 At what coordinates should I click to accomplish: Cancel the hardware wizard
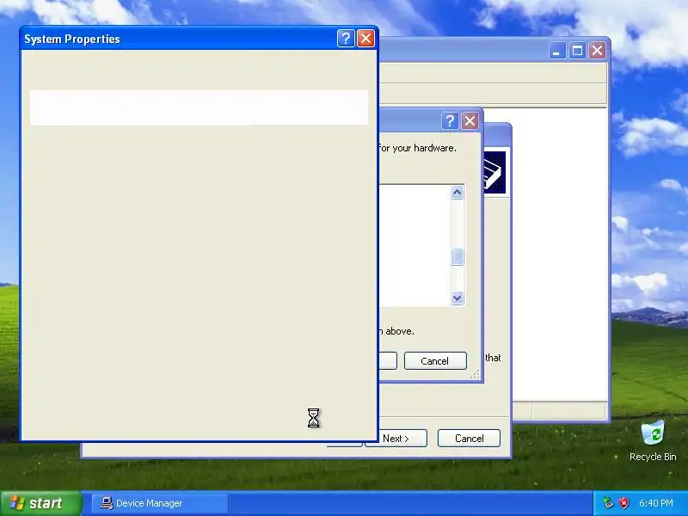(x=469, y=439)
